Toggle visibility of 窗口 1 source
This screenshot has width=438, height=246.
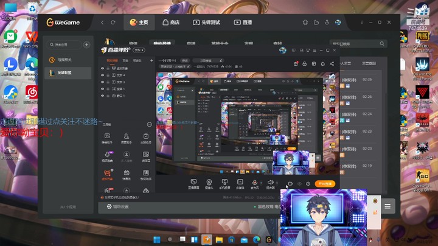coord(103,96)
